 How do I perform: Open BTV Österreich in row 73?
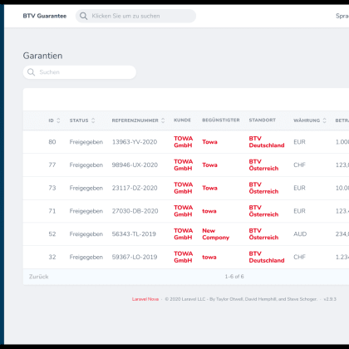click(x=263, y=188)
